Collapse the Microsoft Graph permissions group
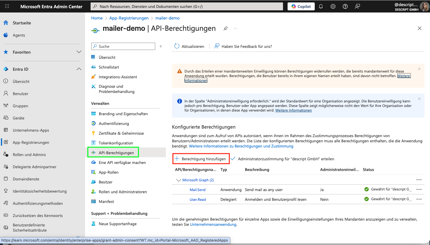Screen dimensions: 430x245 click(x=179, y=180)
